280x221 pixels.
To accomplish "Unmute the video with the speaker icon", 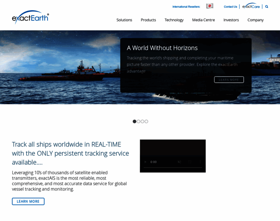I will pos(179,162).
